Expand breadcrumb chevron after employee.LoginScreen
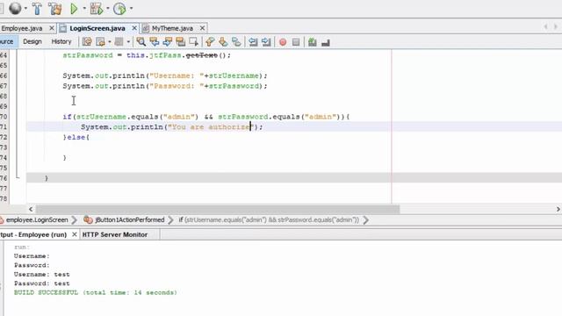The width and height of the screenshot is (562, 316). point(75,220)
